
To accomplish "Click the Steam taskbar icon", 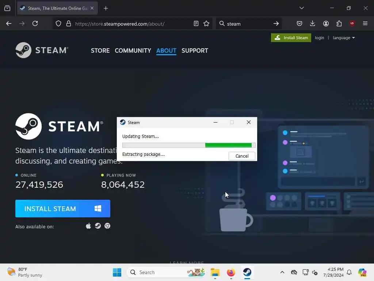I will [x=247, y=272].
